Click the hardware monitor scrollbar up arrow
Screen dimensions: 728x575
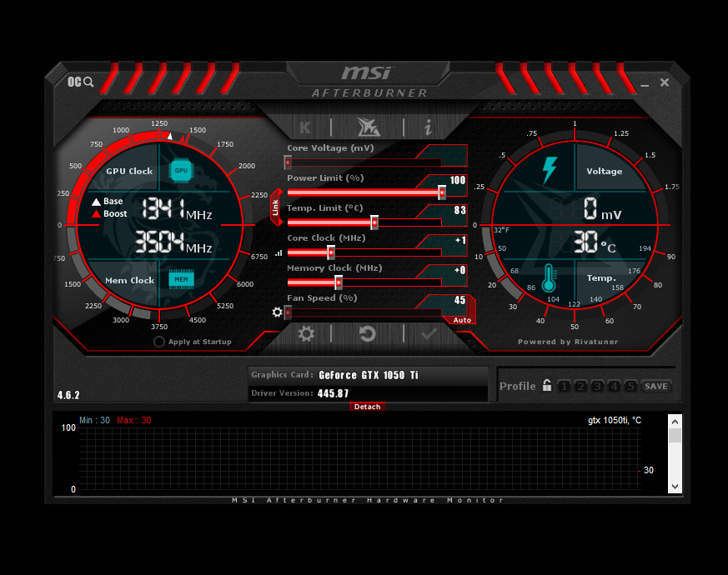675,422
